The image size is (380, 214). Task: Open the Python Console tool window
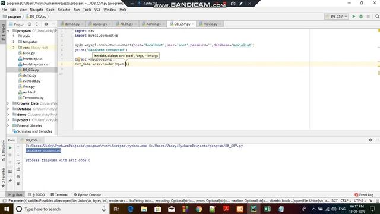(87, 194)
